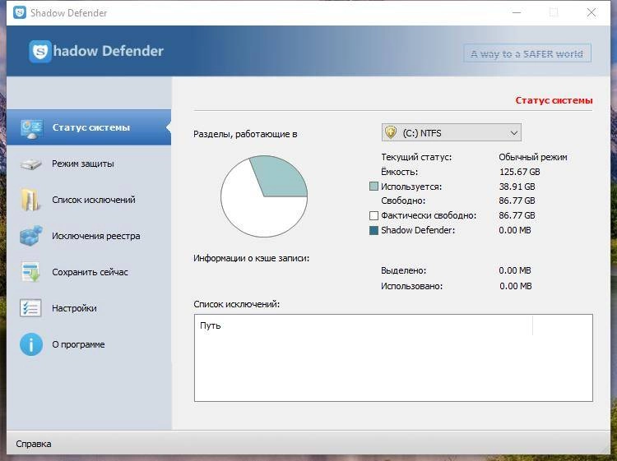Click the Фактически свободно white swatch
The width and height of the screenshot is (617, 461).
point(373,215)
